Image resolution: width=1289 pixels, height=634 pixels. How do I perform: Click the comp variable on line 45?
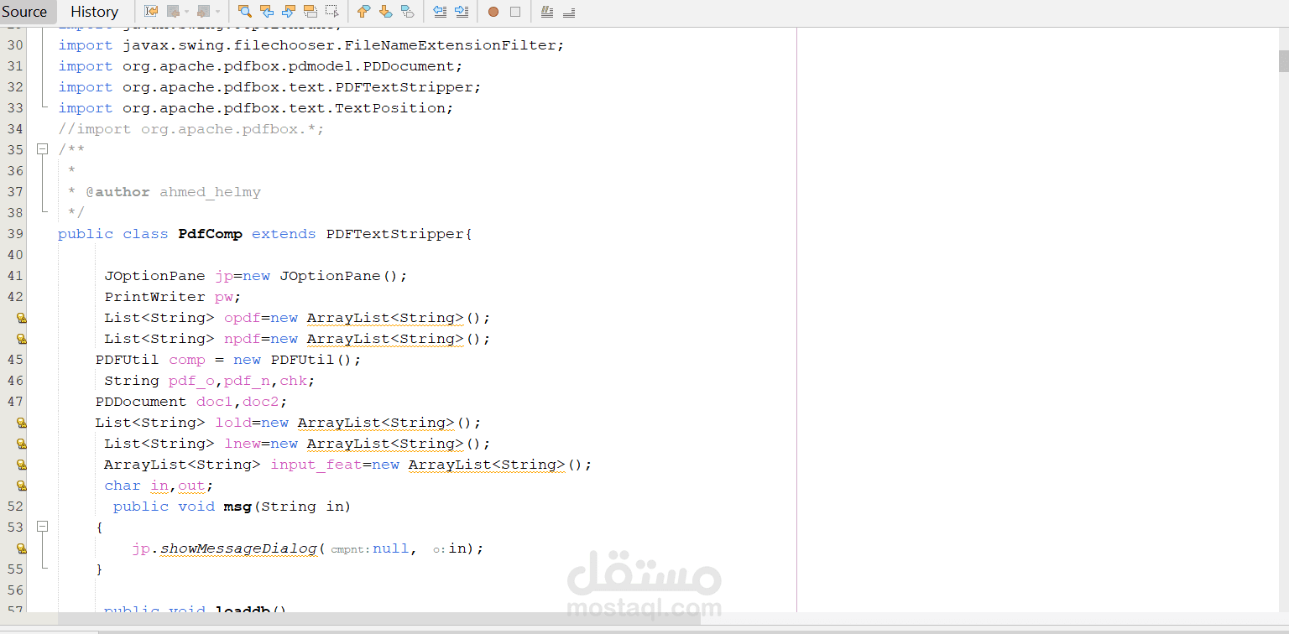186,360
